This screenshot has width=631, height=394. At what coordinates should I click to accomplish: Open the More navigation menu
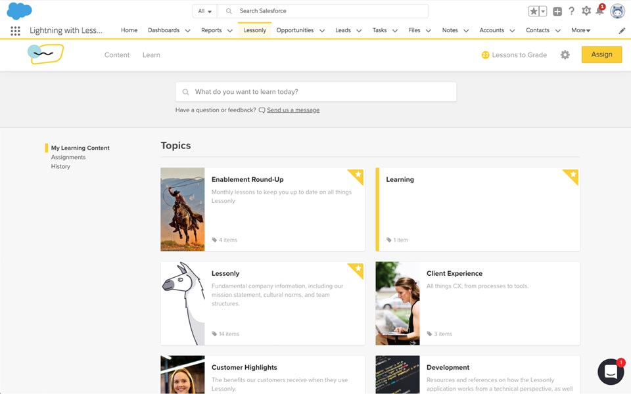click(x=580, y=30)
